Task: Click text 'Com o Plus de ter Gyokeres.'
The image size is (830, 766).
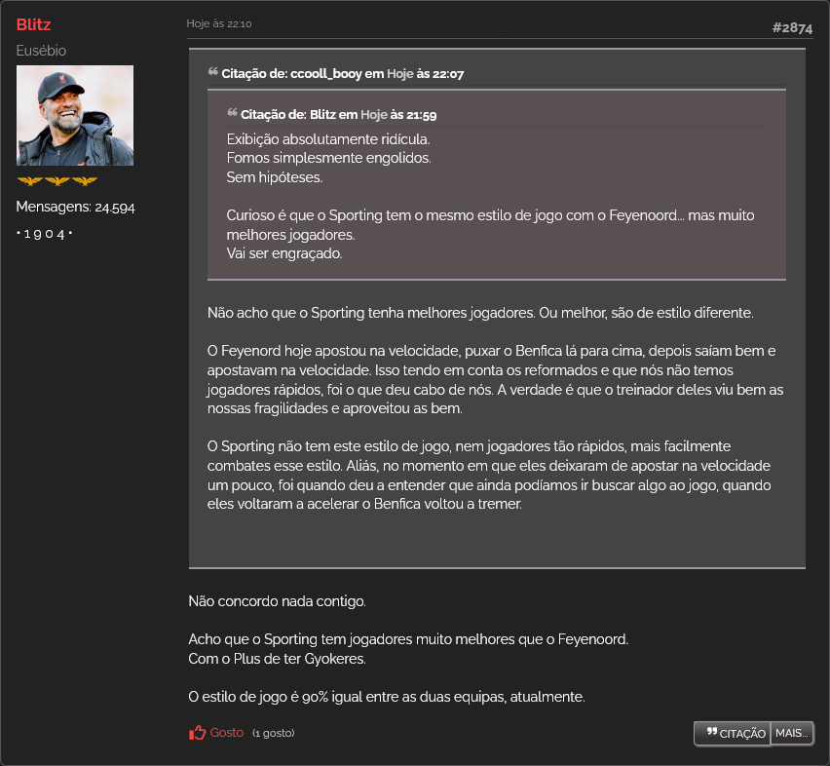Action: (x=278, y=659)
